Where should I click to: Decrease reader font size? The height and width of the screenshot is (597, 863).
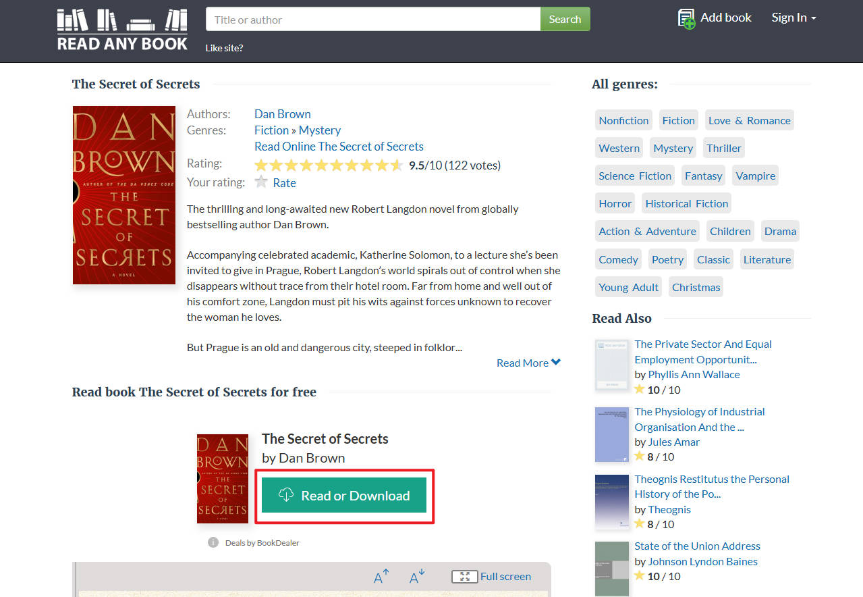417,577
